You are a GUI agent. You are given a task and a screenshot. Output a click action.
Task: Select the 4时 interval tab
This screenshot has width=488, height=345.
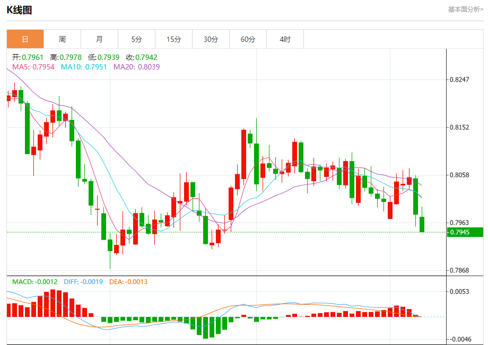tap(285, 39)
